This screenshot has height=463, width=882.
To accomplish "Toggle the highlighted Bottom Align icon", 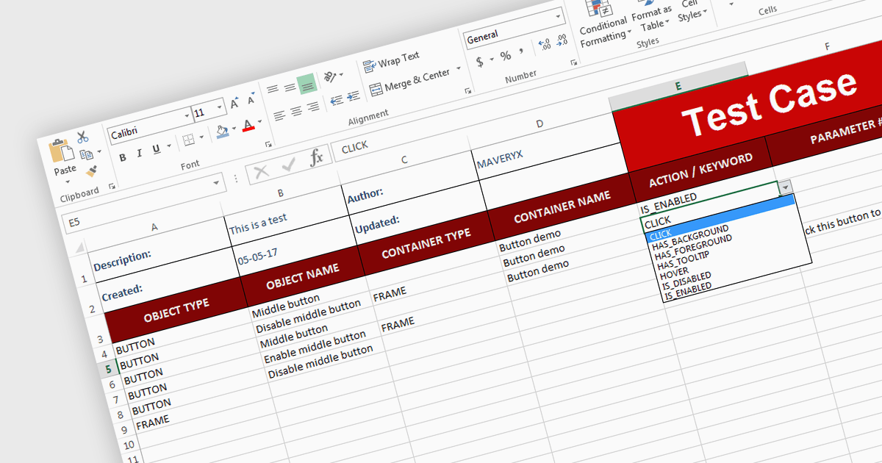I will pos(306,84).
